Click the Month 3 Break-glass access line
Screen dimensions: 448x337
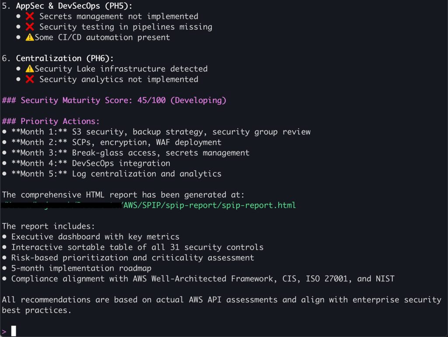tap(130, 153)
